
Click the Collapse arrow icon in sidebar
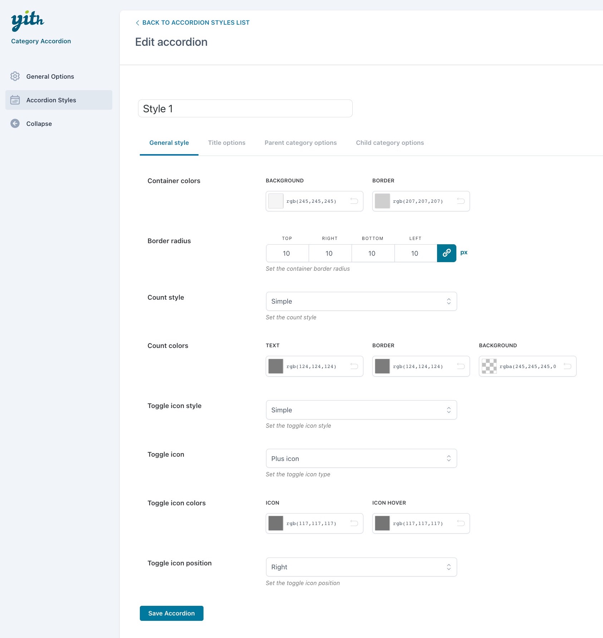[15, 123]
